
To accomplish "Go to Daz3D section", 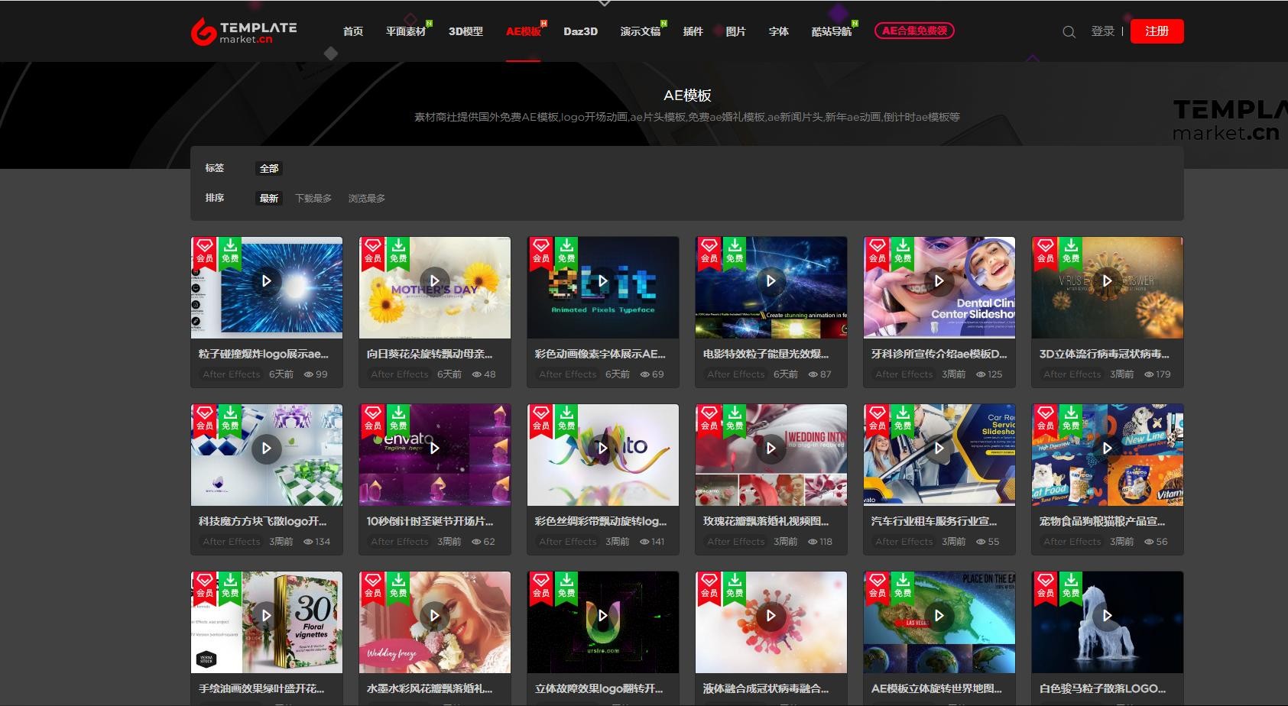I will [x=580, y=31].
